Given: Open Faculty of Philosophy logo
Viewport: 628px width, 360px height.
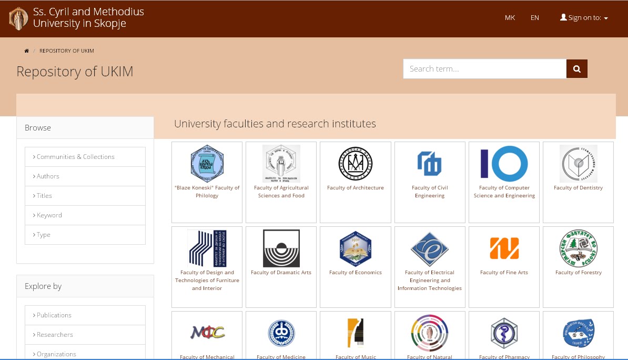Looking at the screenshot, I should click(x=579, y=333).
